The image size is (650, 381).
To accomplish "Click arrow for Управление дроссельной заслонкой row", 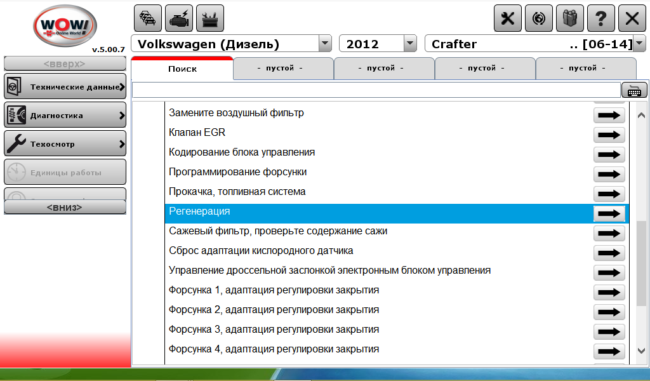I will (609, 273).
